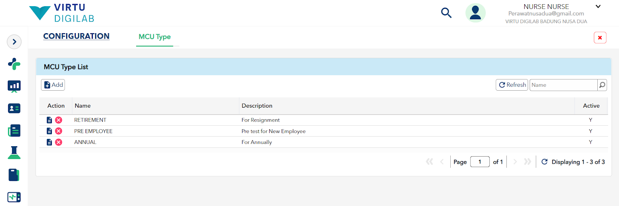Open the lab flask sidebar icon

pos(14,153)
